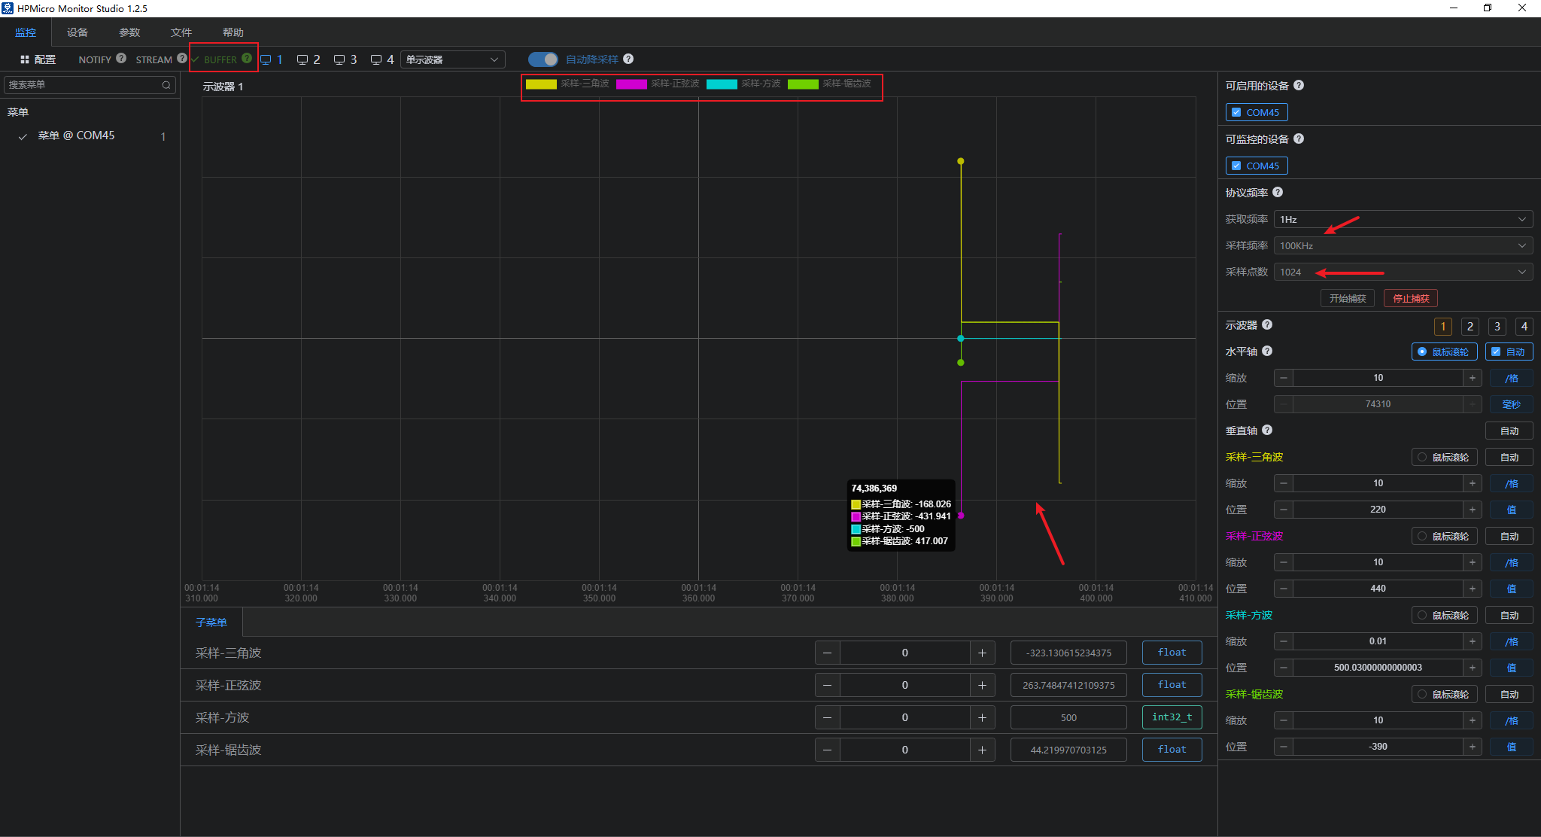This screenshot has width=1541, height=837.
Task: Increase horizontal axis 缩放 with plus
Action: (x=1473, y=378)
